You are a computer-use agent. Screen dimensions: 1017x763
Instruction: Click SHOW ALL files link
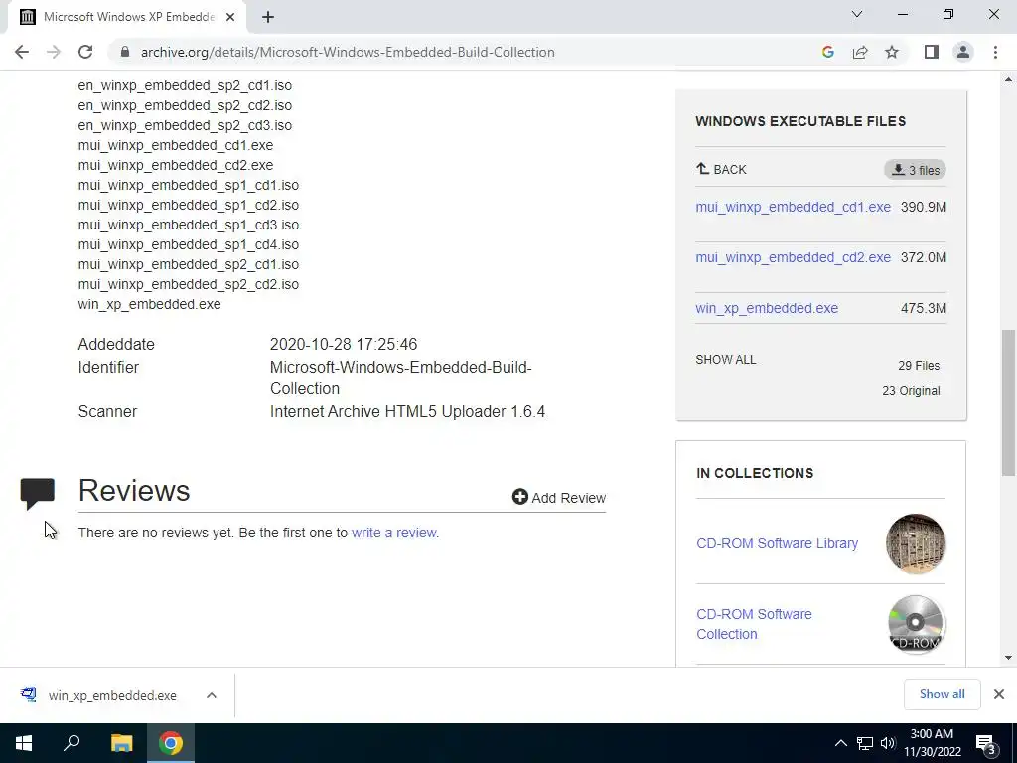tap(726, 360)
